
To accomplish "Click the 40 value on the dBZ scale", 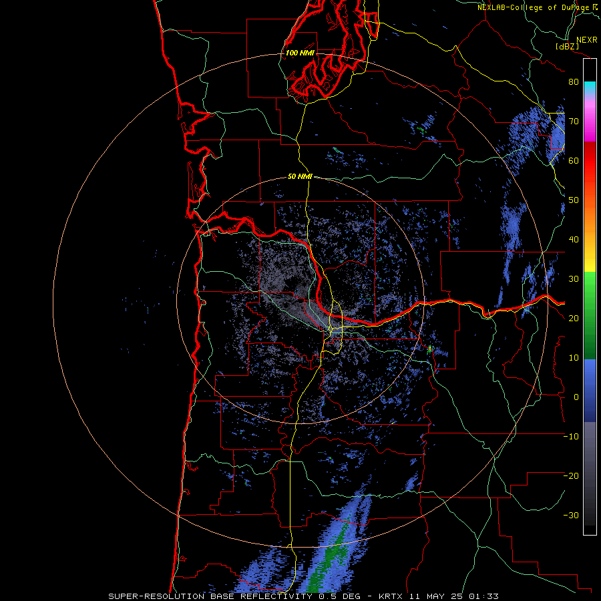I will point(574,240).
